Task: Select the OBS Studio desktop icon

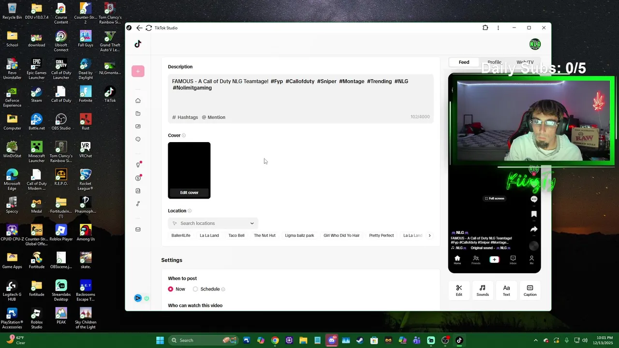Action: click(61, 122)
